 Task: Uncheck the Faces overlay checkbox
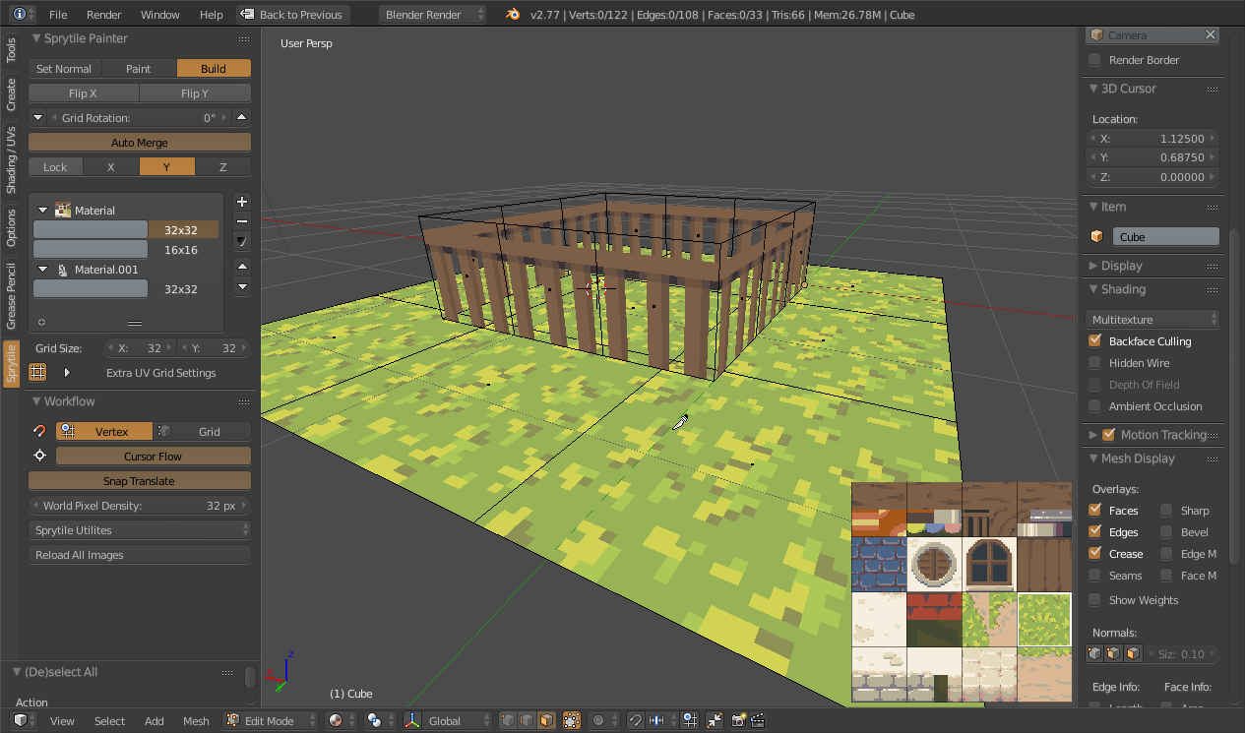[1094, 510]
